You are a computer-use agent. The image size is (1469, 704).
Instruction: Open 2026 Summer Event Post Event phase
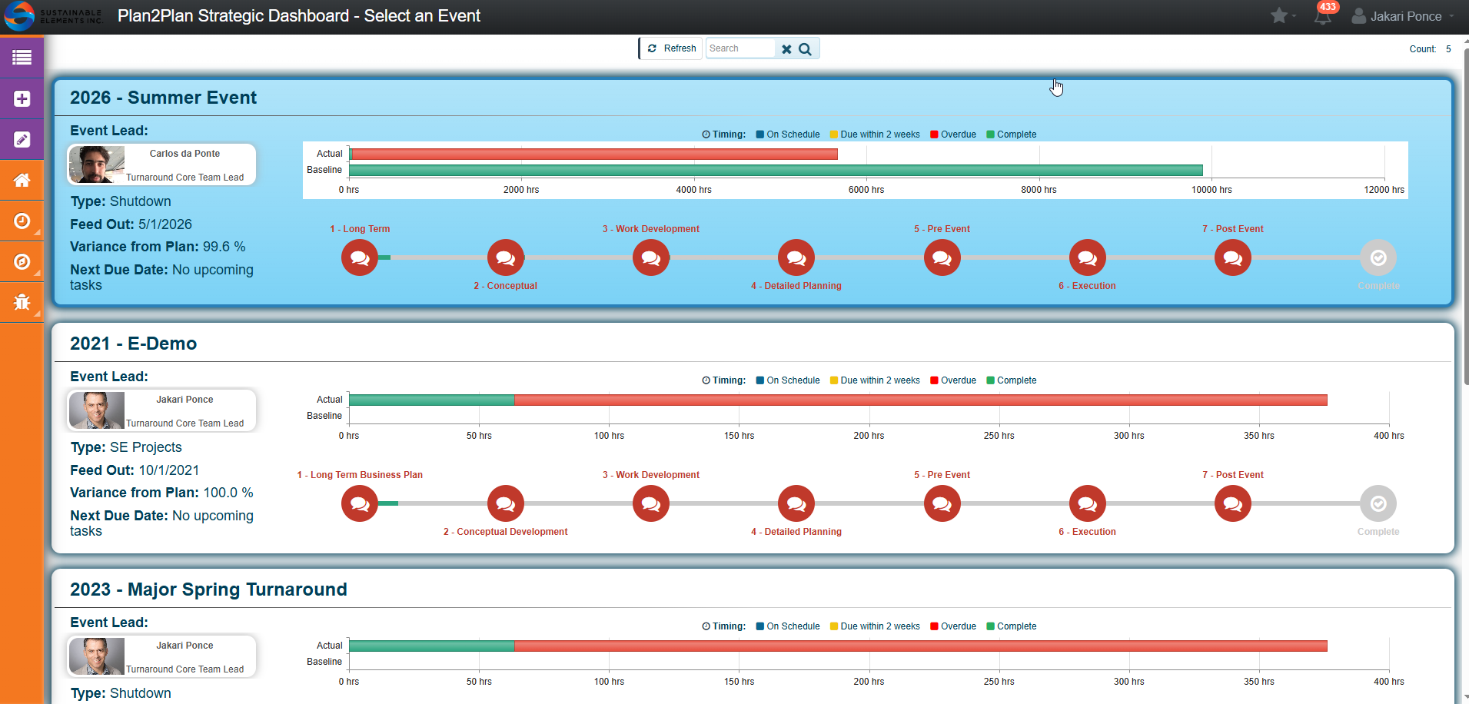[x=1233, y=257]
